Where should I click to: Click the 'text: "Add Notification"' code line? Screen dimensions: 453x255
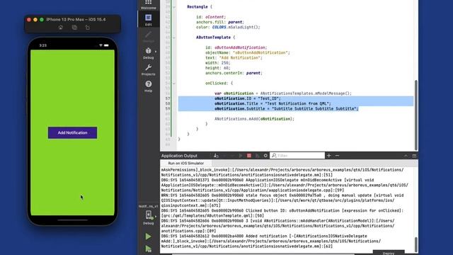[234, 58]
